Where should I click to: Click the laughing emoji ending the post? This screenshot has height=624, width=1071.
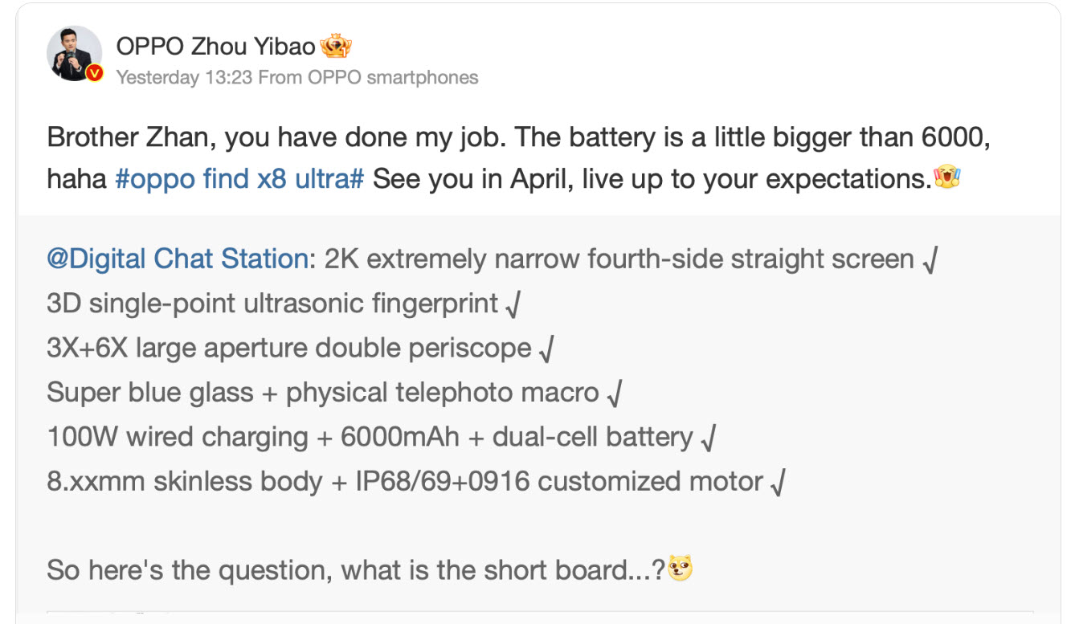click(x=947, y=177)
